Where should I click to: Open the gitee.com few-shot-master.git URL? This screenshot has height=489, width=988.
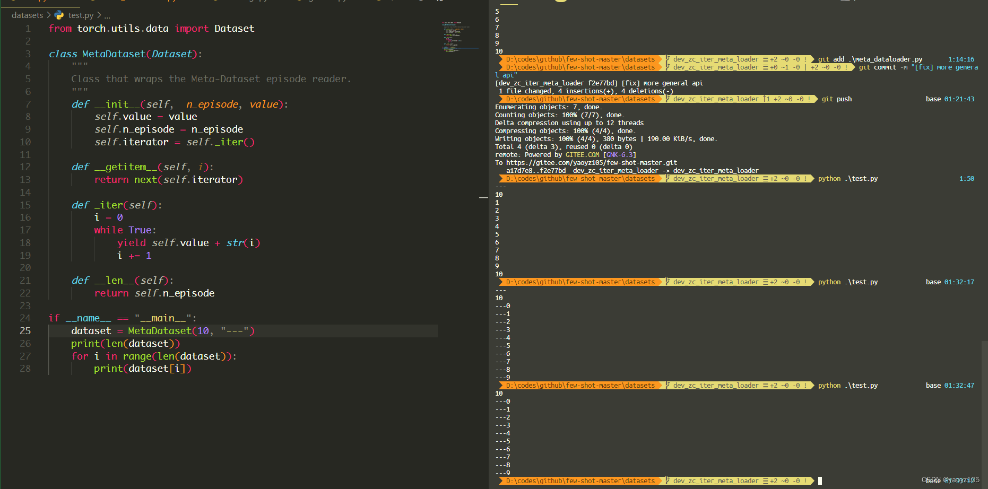pos(591,163)
